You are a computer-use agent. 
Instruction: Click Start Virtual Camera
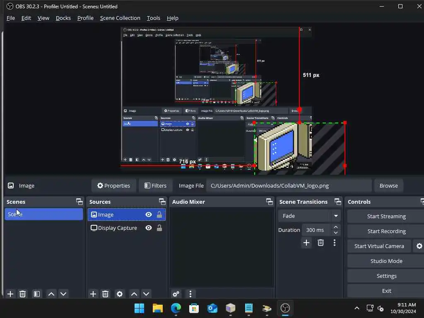point(379,246)
